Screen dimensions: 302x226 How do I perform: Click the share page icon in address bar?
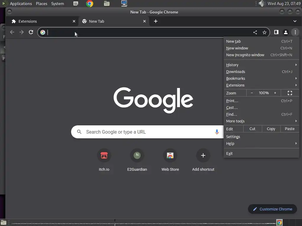click(x=255, y=32)
